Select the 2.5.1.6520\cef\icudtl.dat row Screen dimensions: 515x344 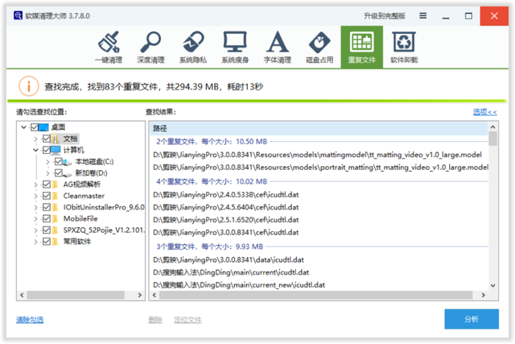click(319, 220)
